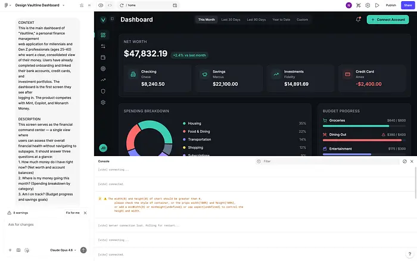Open the transactions icon in the dashboard sidebar
The width and height of the screenshot is (417, 261).
click(103, 46)
